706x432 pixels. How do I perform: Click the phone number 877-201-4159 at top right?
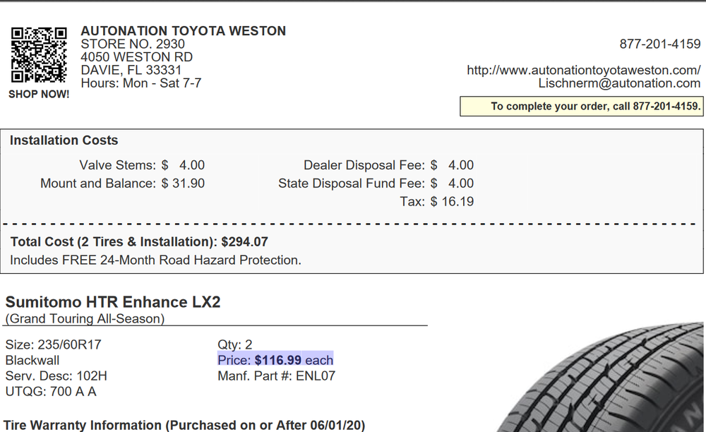[x=659, y=44]
